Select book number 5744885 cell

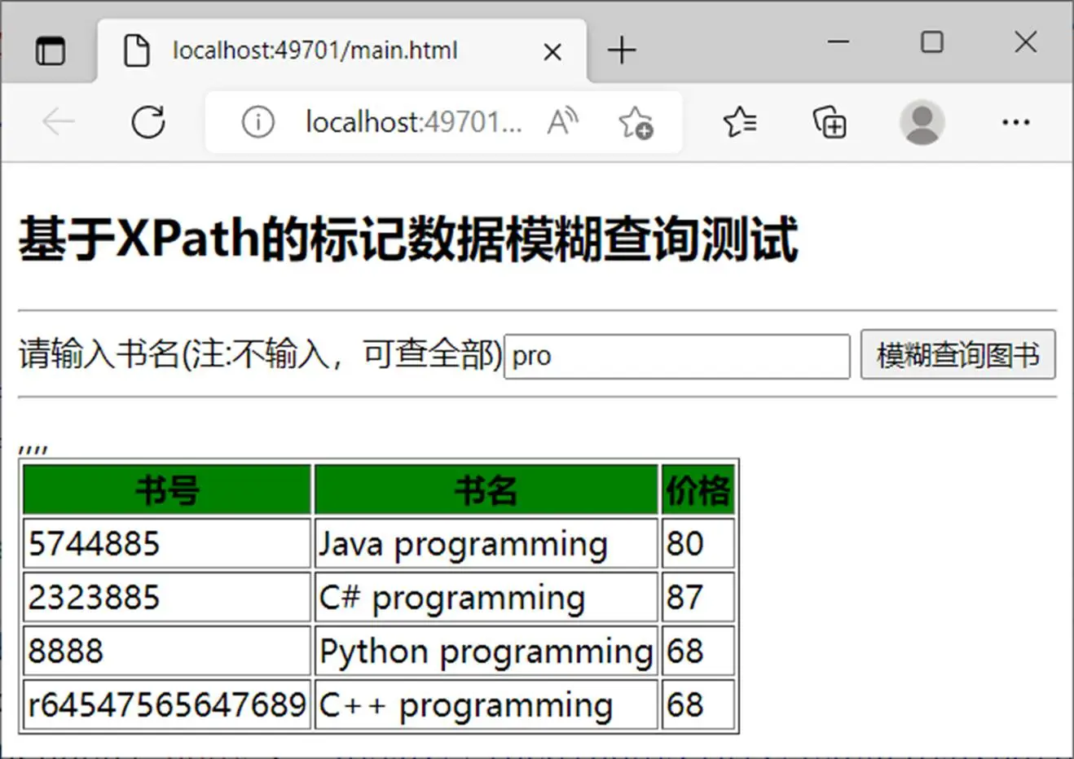pyautogui.click(x=167, y=543)
